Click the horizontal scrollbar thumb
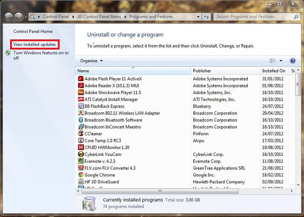 160,191
